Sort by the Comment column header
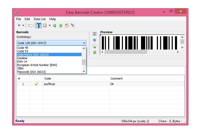 (x=147, y=78)
